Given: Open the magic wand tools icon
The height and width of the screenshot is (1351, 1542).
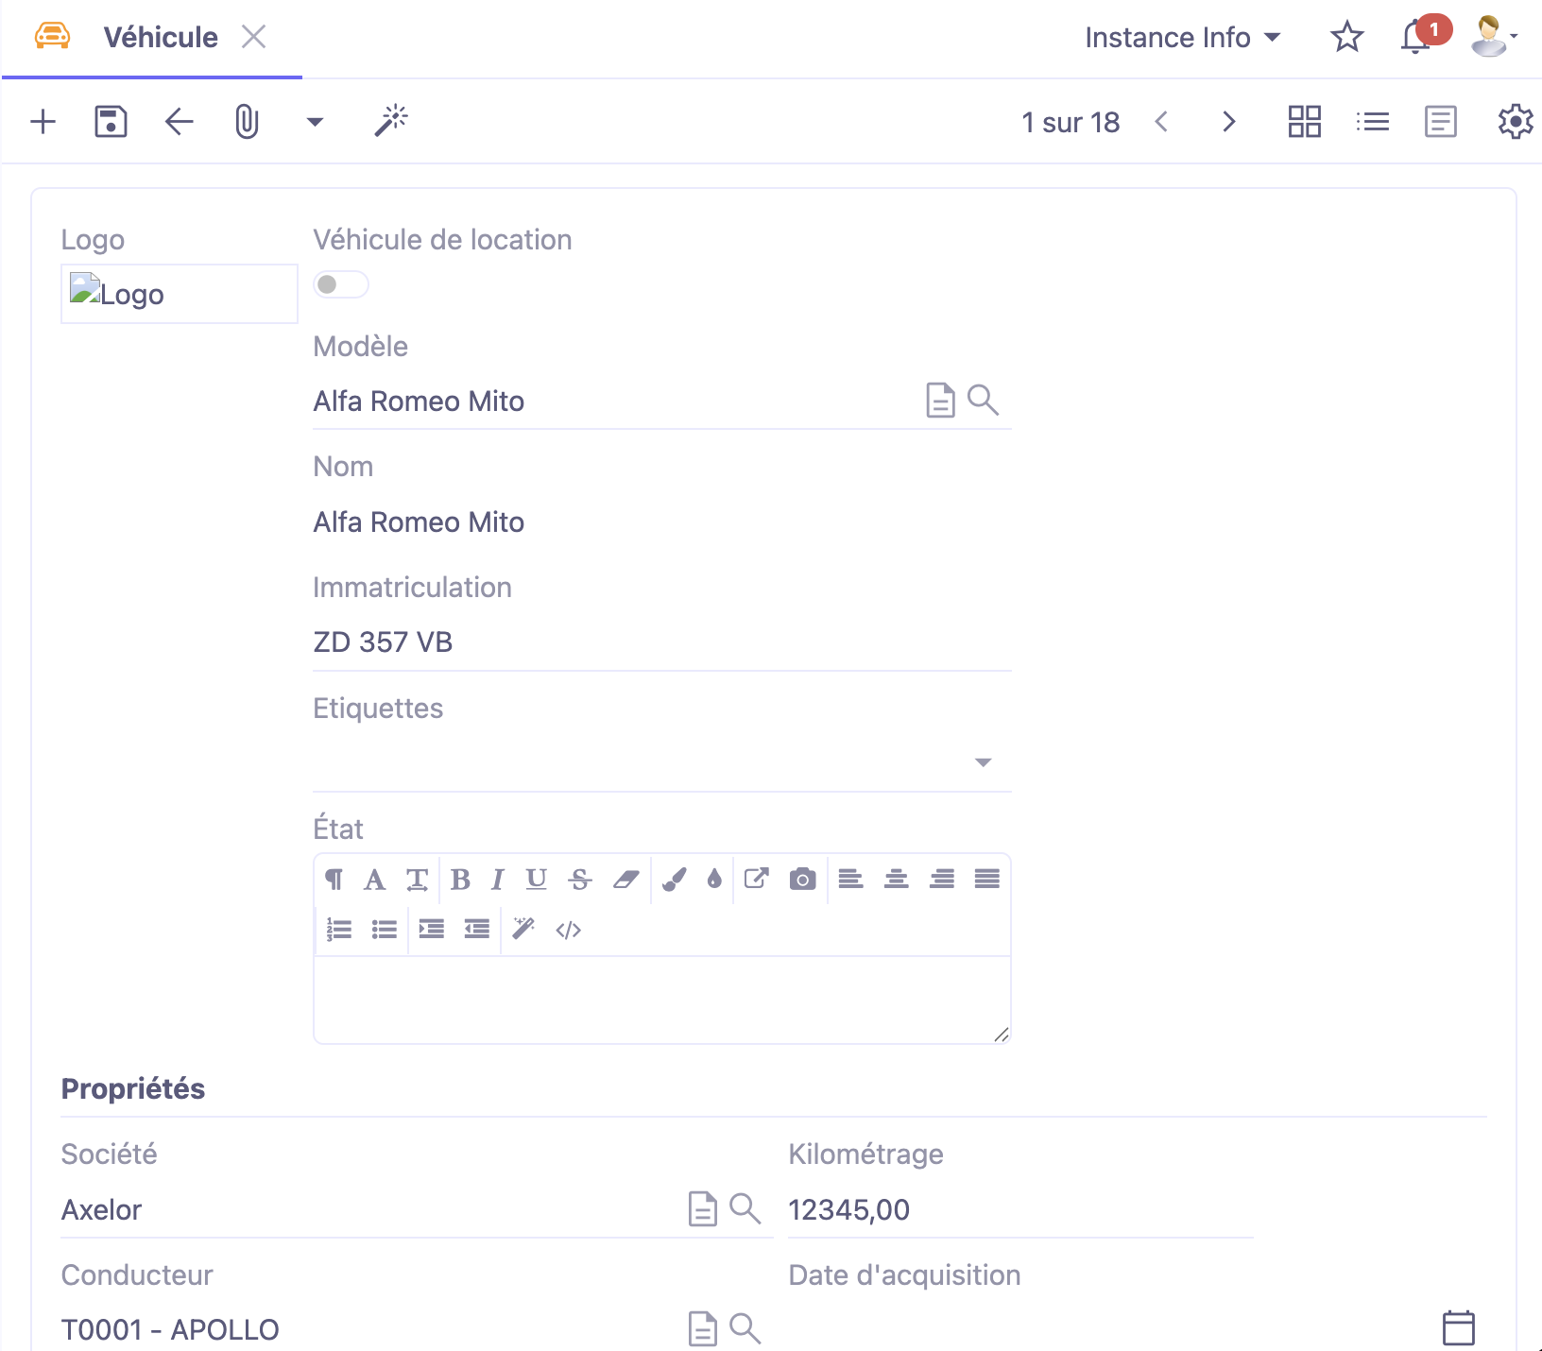Looking at the screenshot, I should coord(390,121).
